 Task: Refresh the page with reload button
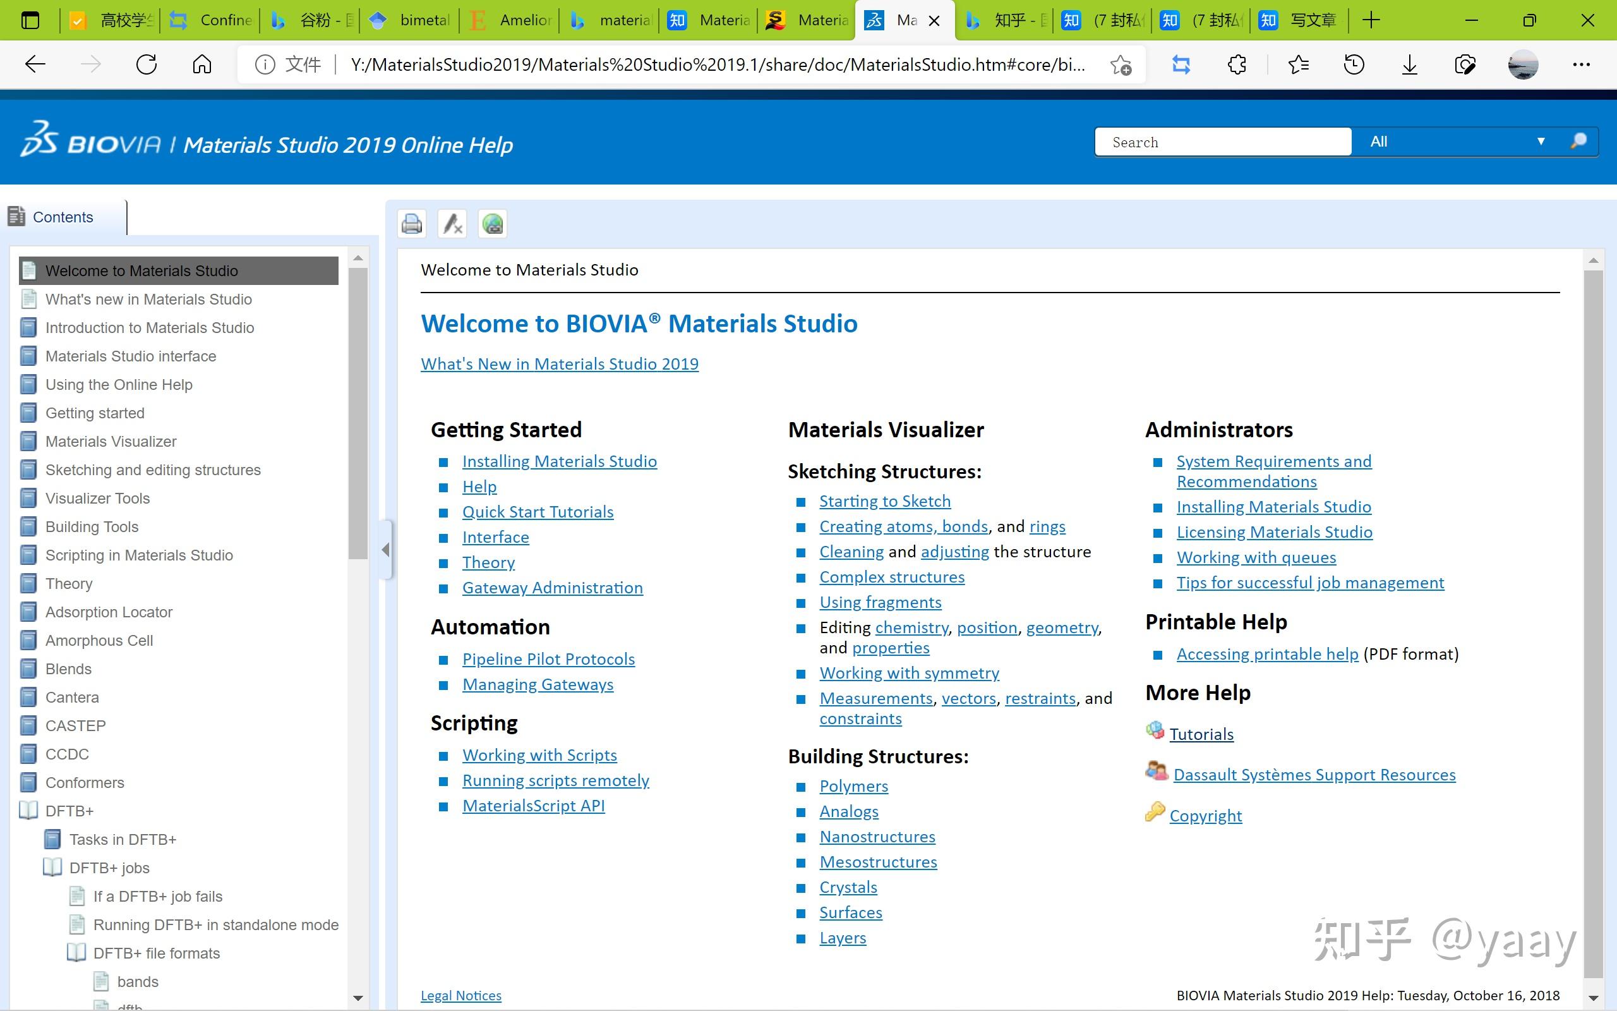click(147, 65)
